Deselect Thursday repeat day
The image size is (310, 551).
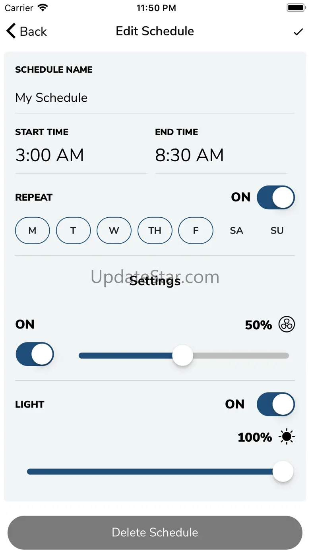coord(155,230)
